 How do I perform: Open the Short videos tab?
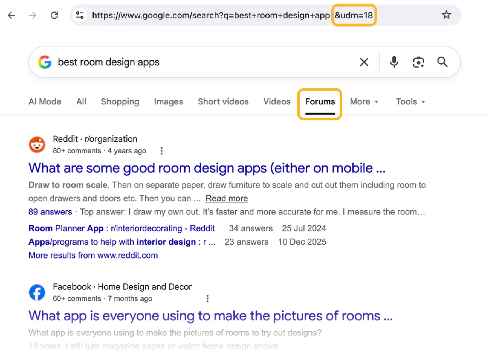(223, 102)
